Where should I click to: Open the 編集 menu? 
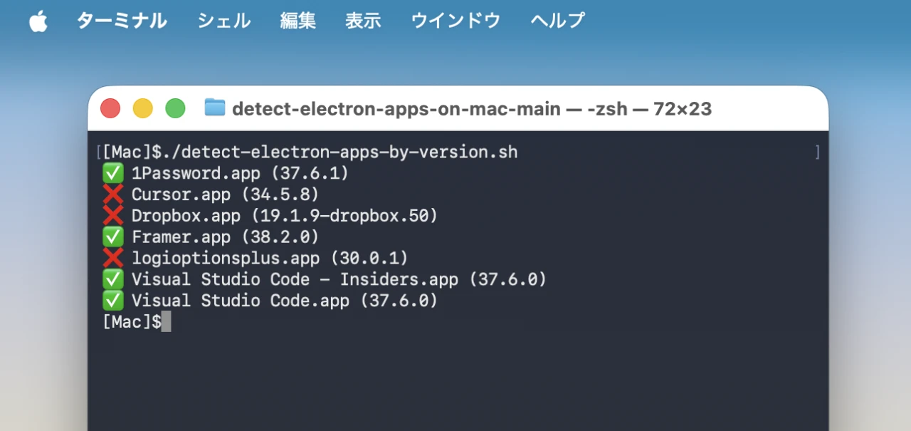coord(297,21)
